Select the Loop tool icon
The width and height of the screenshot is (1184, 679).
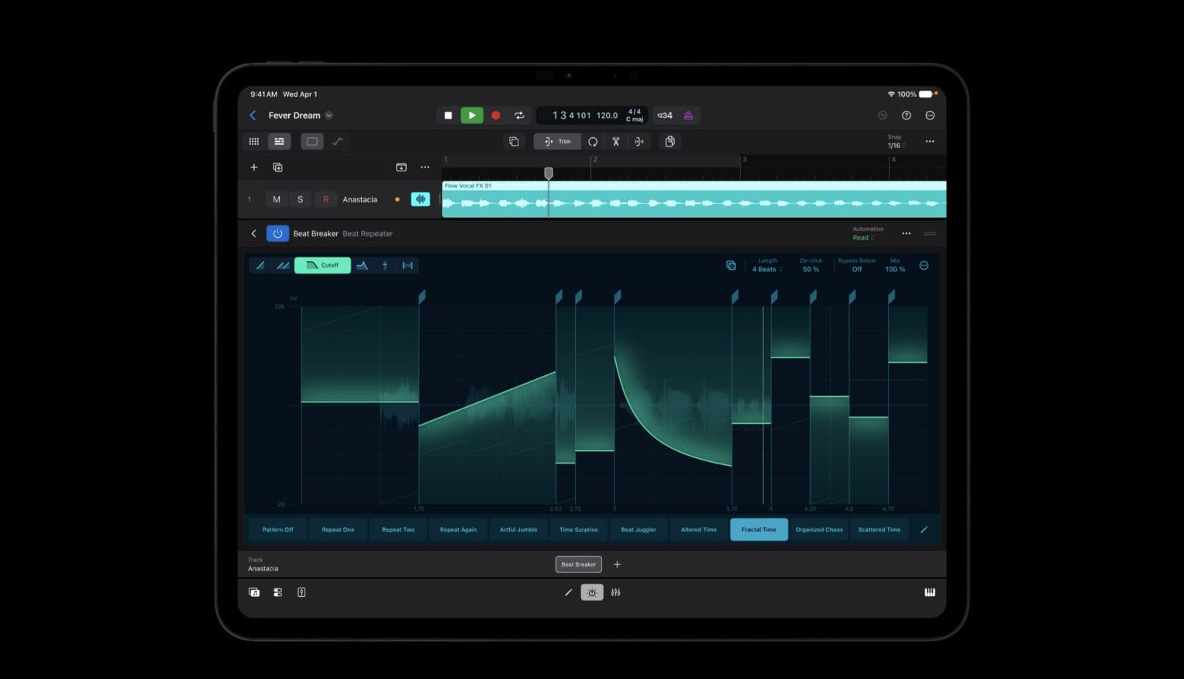pos(593,141)
